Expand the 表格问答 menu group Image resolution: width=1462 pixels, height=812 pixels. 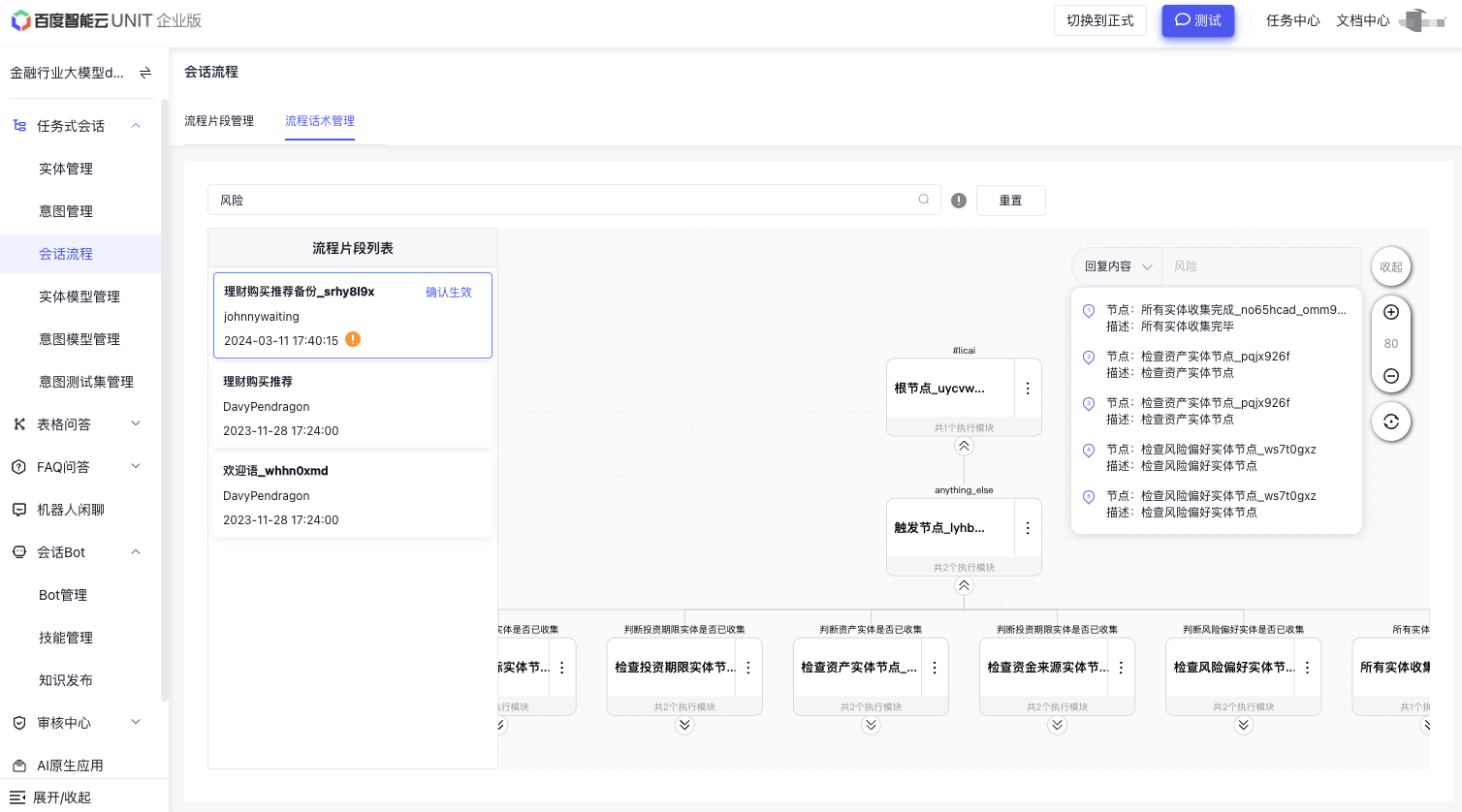point(136,423)
